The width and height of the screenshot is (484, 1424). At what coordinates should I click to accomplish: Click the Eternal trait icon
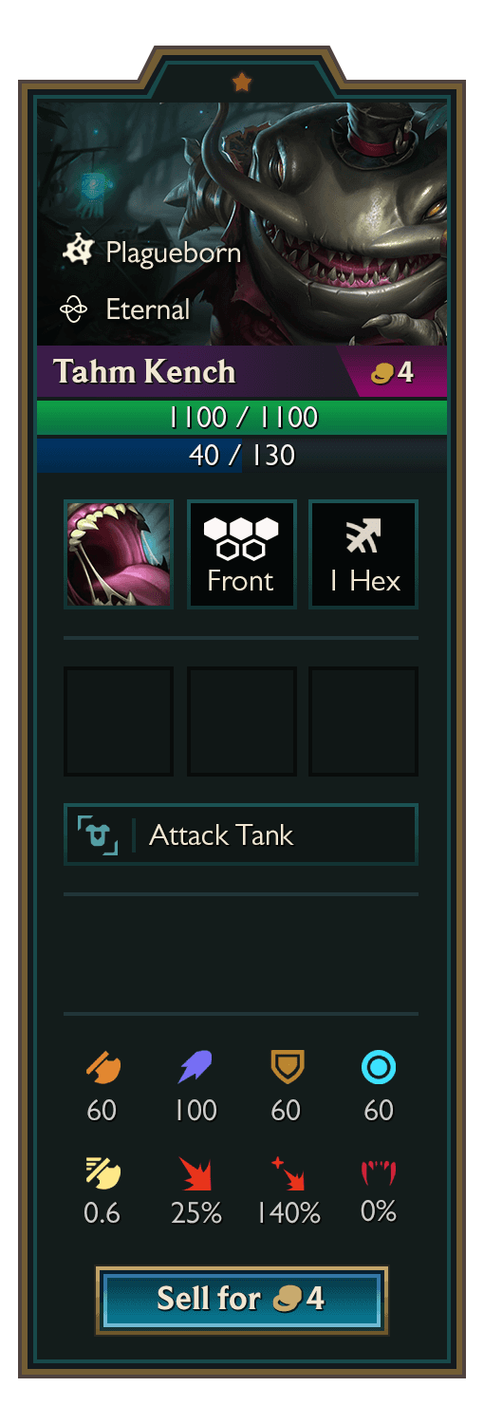pyautogui.click(x=74, y=309)
